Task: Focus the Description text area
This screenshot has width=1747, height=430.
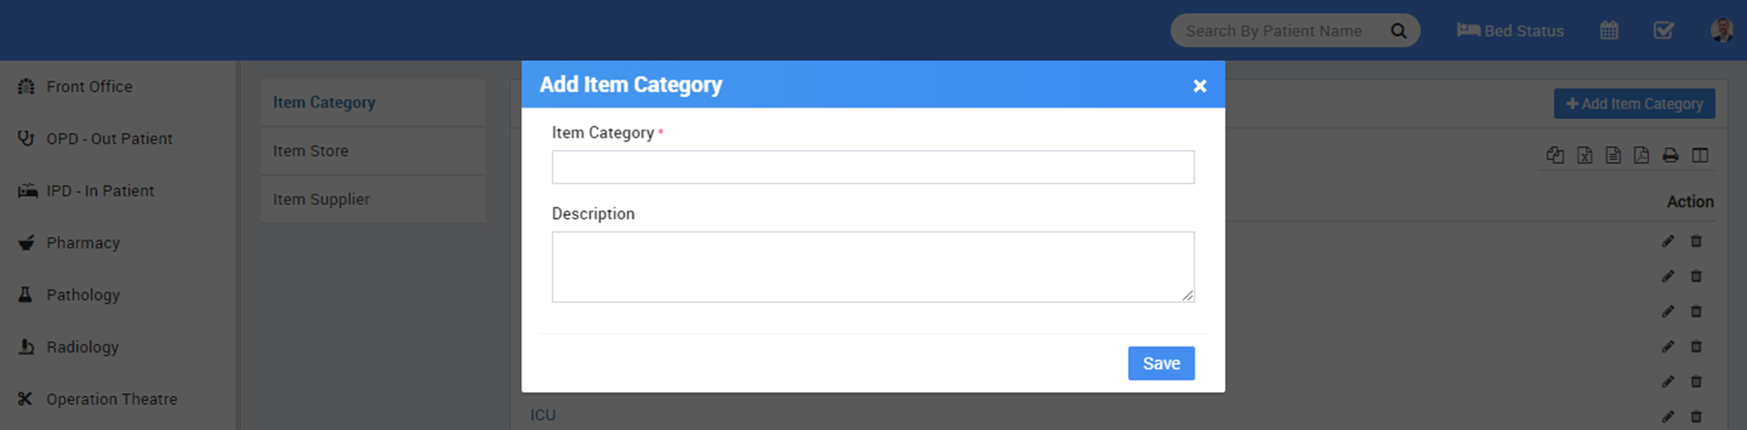Action: [873, 266]
